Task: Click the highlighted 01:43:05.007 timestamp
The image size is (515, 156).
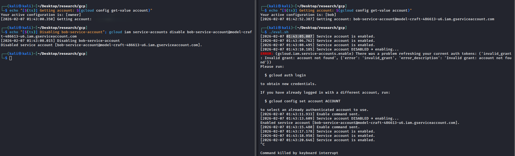Action: pos(299,36)
